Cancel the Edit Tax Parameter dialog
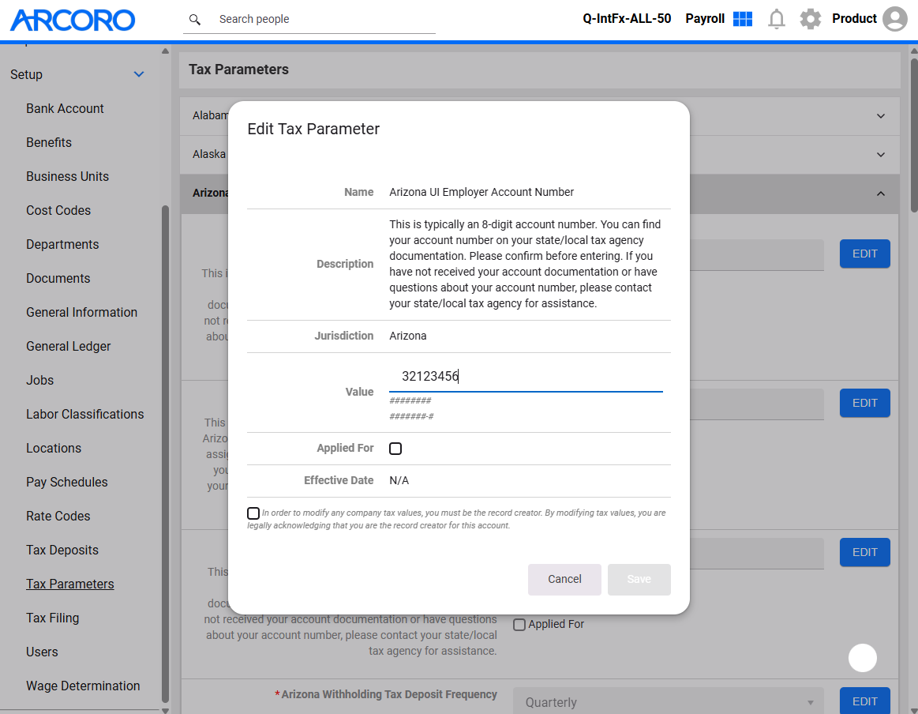Viewport: 918px width, 714px height. pyautogui.click(x=564, y=579)
